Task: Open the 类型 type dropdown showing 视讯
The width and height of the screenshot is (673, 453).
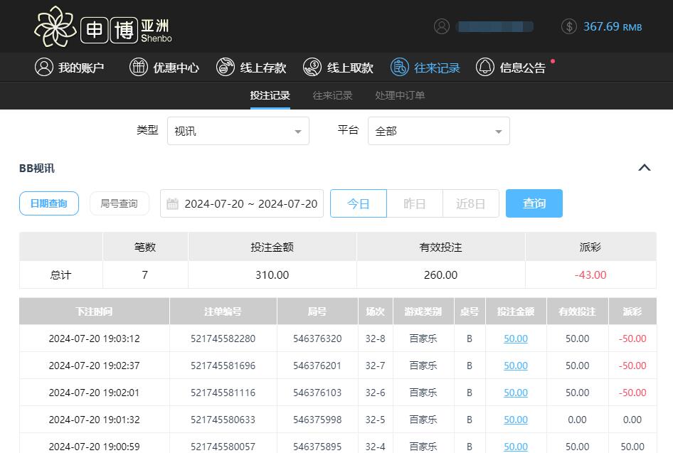Action: coord(238,131)
